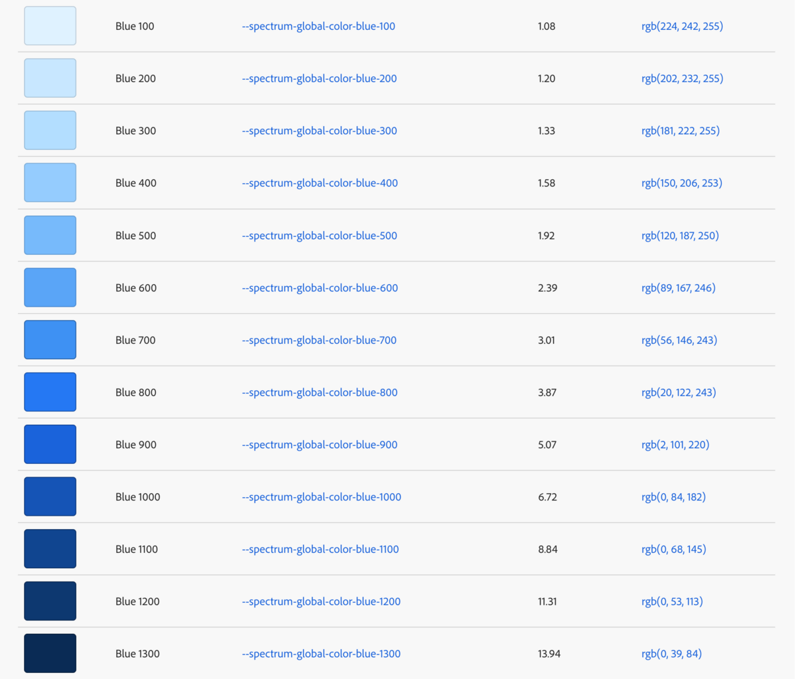Click the --spectrum-global-color-blue-1200 link

coord(321,602)
